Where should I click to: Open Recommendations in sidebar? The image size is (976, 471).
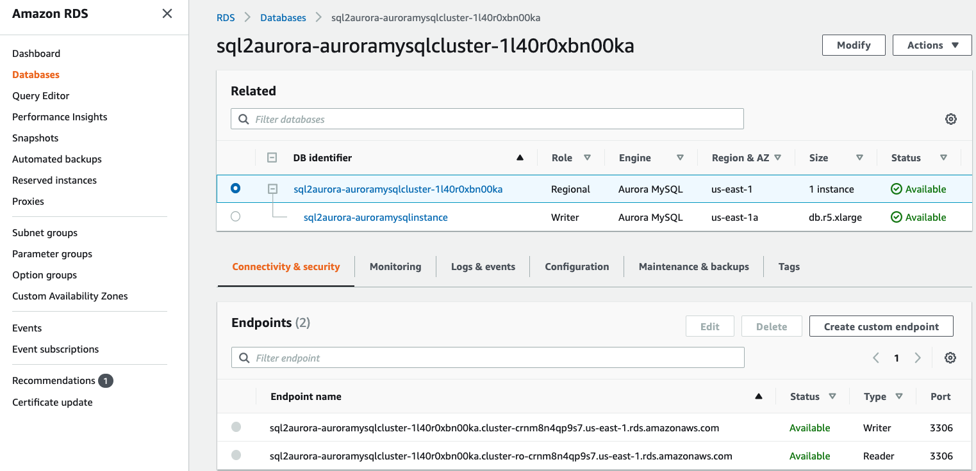54,381
